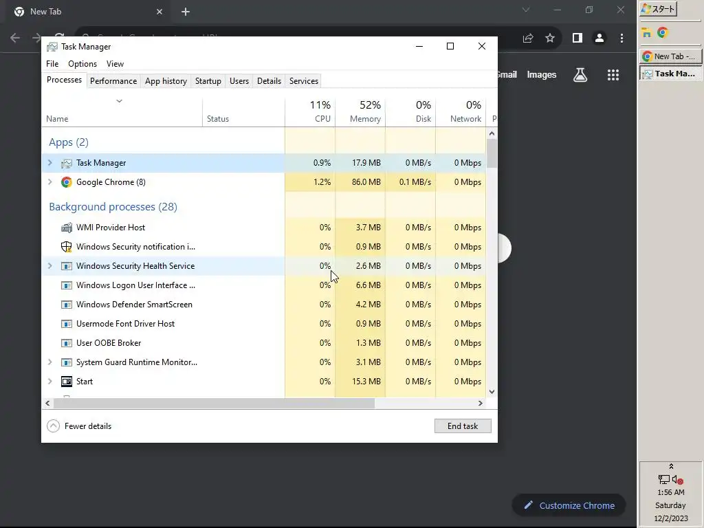
Task: Expand the Task Manager process row
Action: coord(50,163)
